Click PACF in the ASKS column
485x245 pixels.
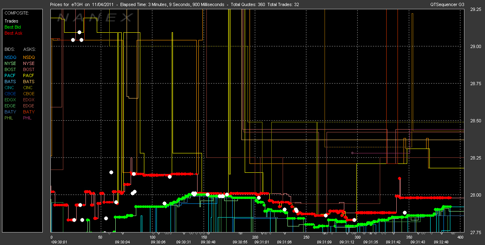pyautogui.click(x=29, y=75)
